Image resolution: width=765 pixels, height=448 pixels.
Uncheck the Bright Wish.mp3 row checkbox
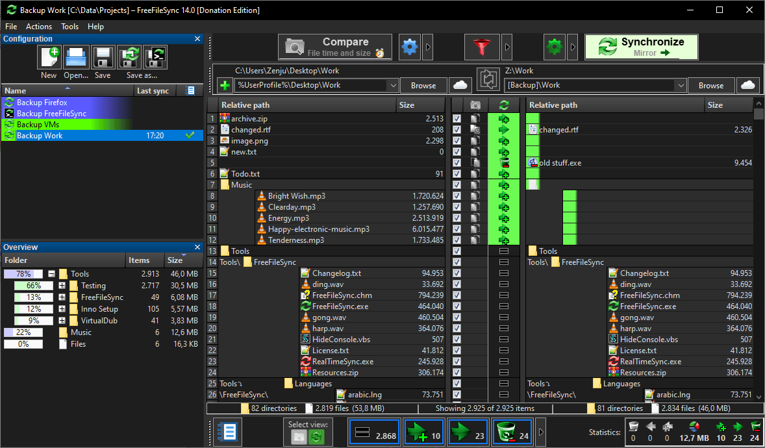457,196
